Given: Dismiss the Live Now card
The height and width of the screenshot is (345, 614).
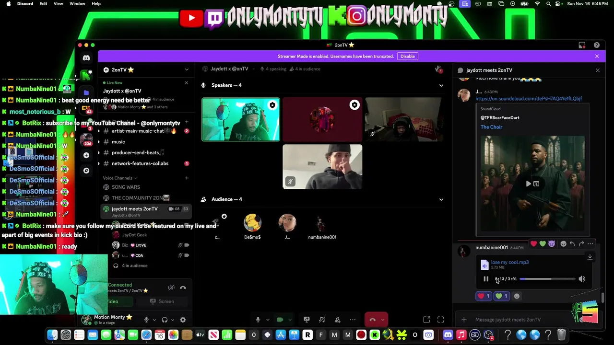Looking at the screenshot, I should point(187,83).
